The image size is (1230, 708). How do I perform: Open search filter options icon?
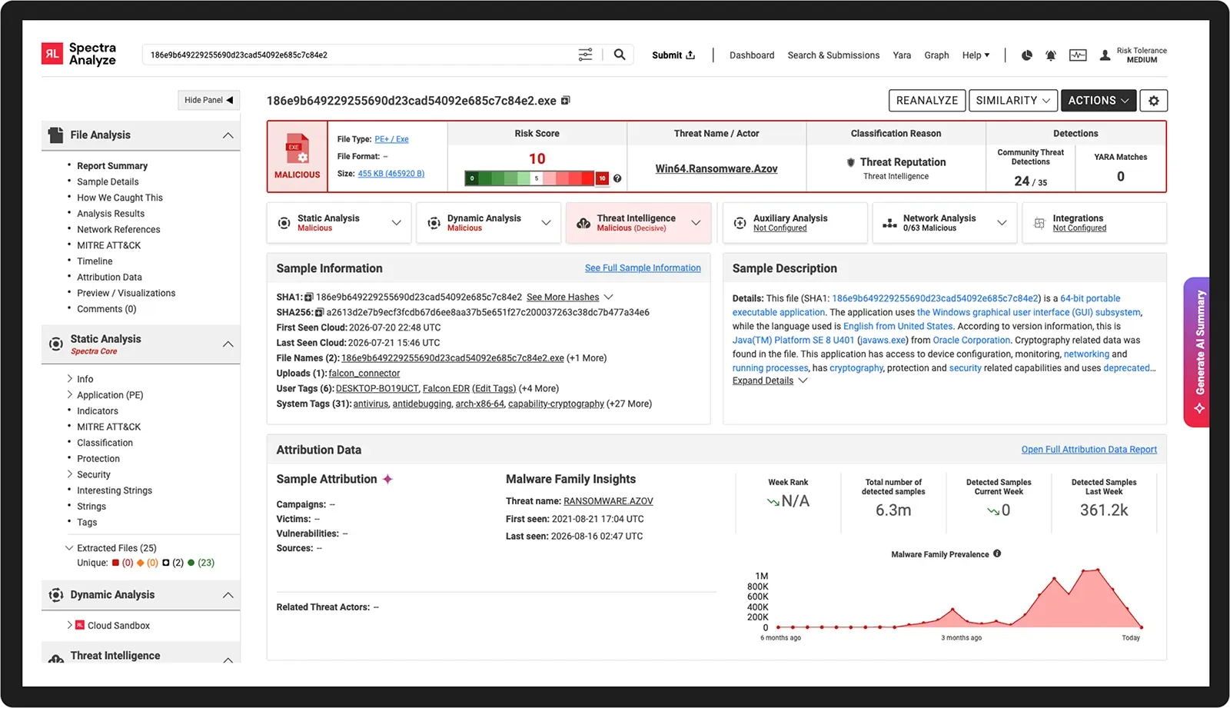tap(585, 55)
